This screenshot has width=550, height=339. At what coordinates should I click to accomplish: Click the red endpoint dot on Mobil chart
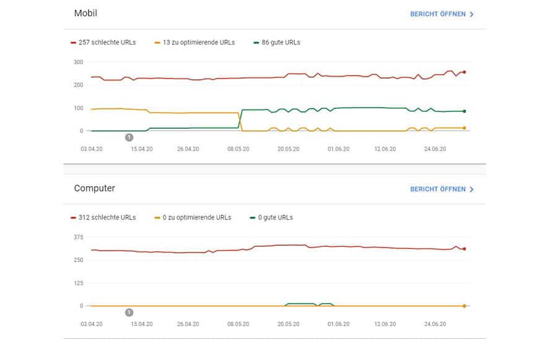coord(465,72)
